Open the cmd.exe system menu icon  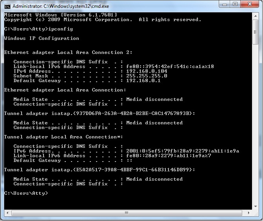(x=7, y=7)
